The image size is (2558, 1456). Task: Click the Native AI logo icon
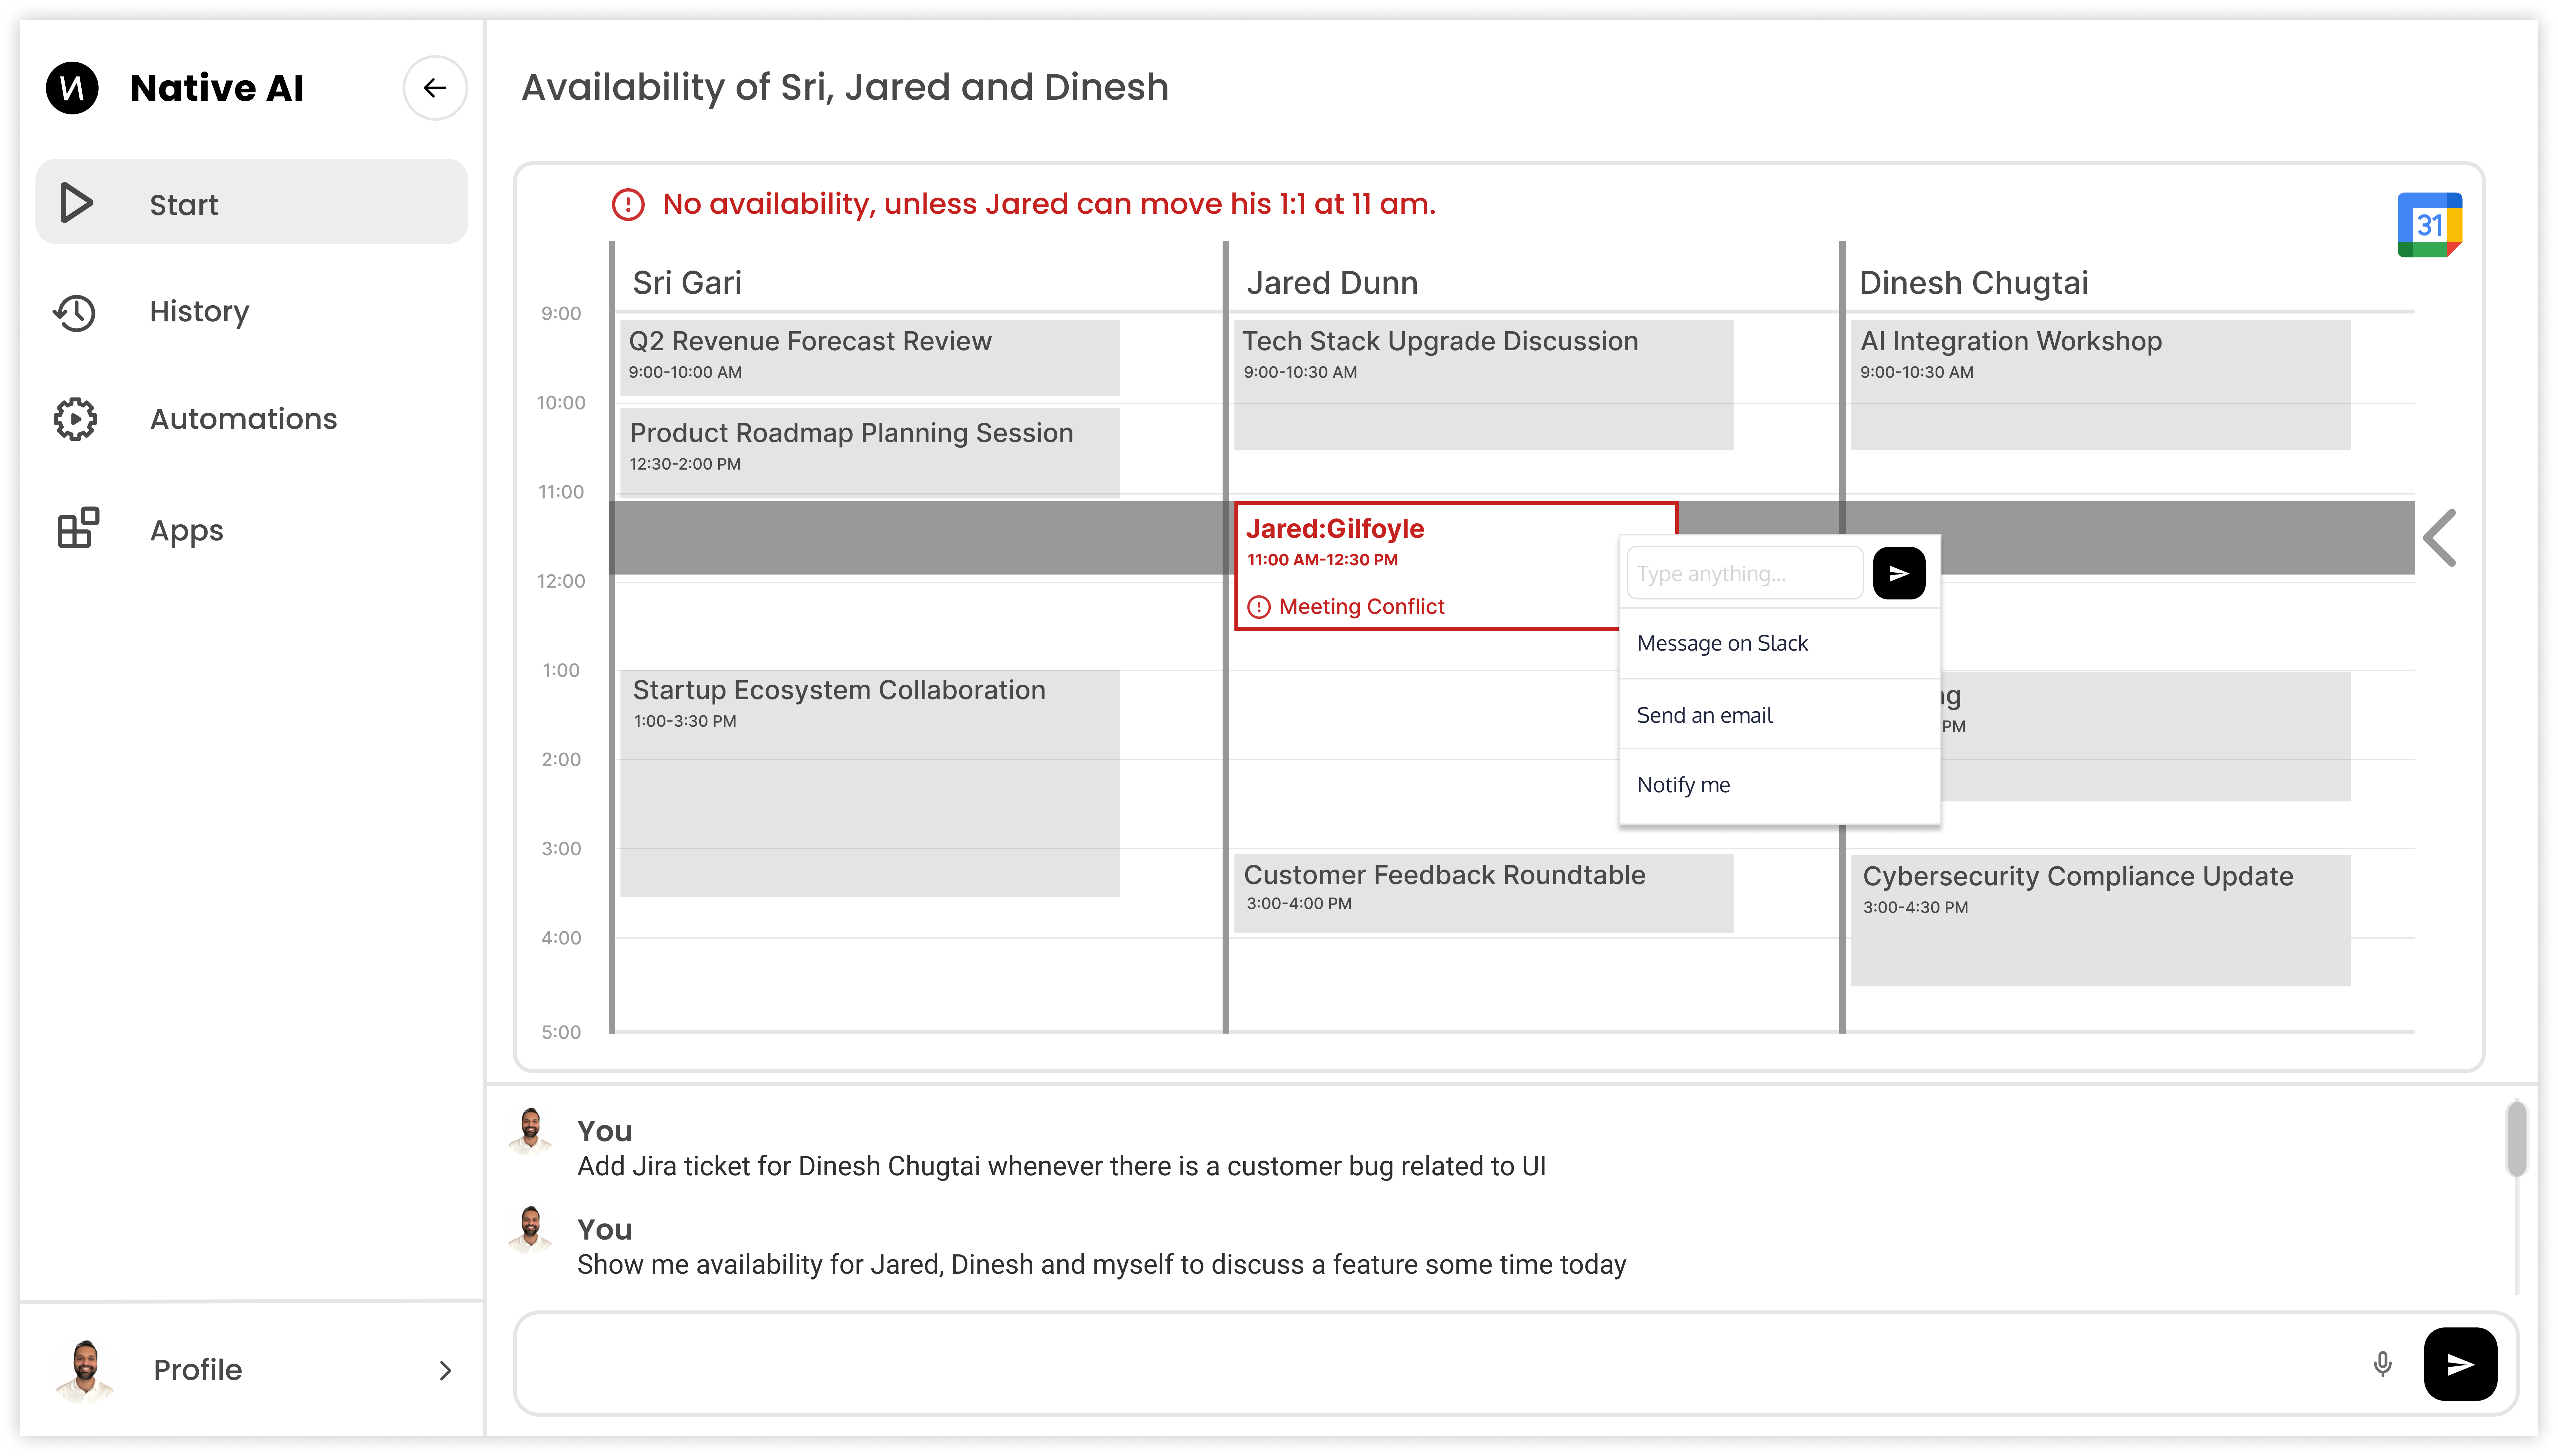pyautogui.click(x=72, y=88)
